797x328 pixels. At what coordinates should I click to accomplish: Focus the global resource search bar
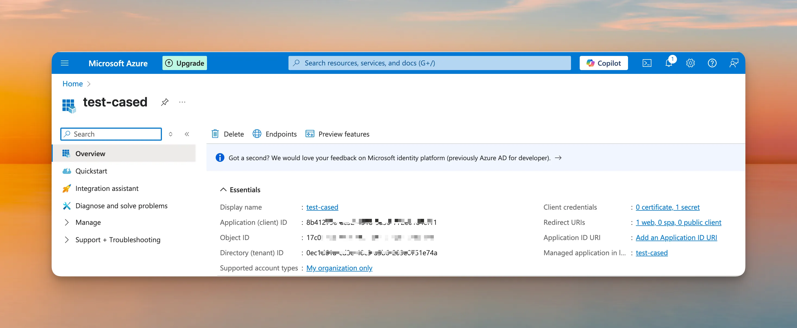click(x=429, y=63)
